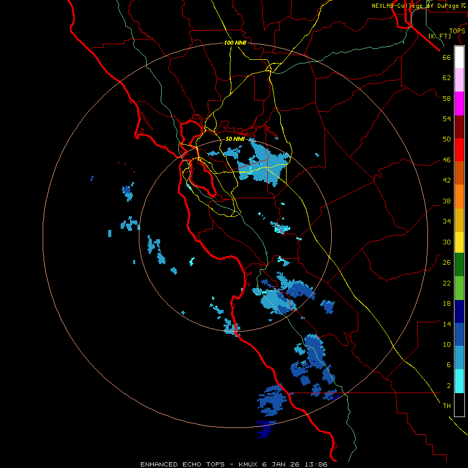Click the 38 legend scale value

coord(447,201)
